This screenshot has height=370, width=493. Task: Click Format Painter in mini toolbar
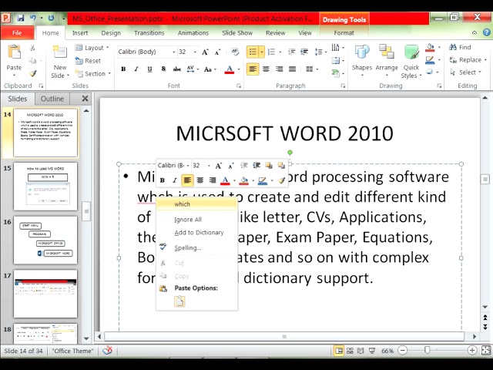[282, 180]
